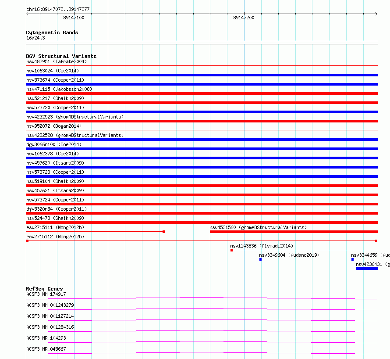Click the right arrow of the ruler
Screen dimensions: 390x359
[376, 14]
